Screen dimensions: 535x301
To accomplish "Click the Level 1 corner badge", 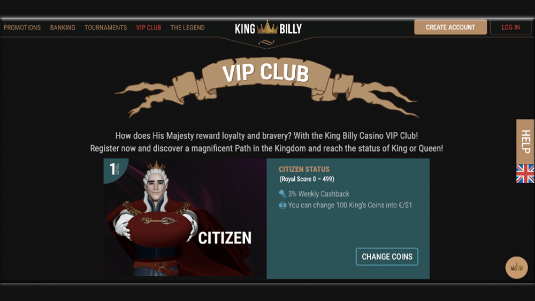I will [114, 169].
